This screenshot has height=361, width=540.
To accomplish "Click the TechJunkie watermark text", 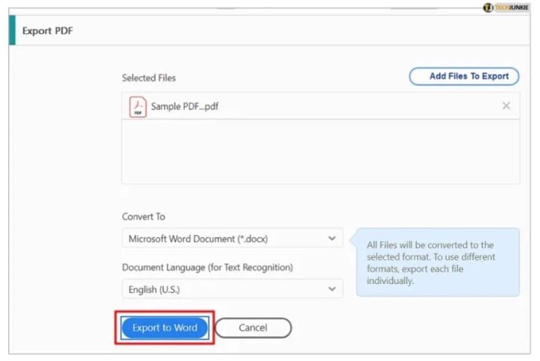I will 512,7.
